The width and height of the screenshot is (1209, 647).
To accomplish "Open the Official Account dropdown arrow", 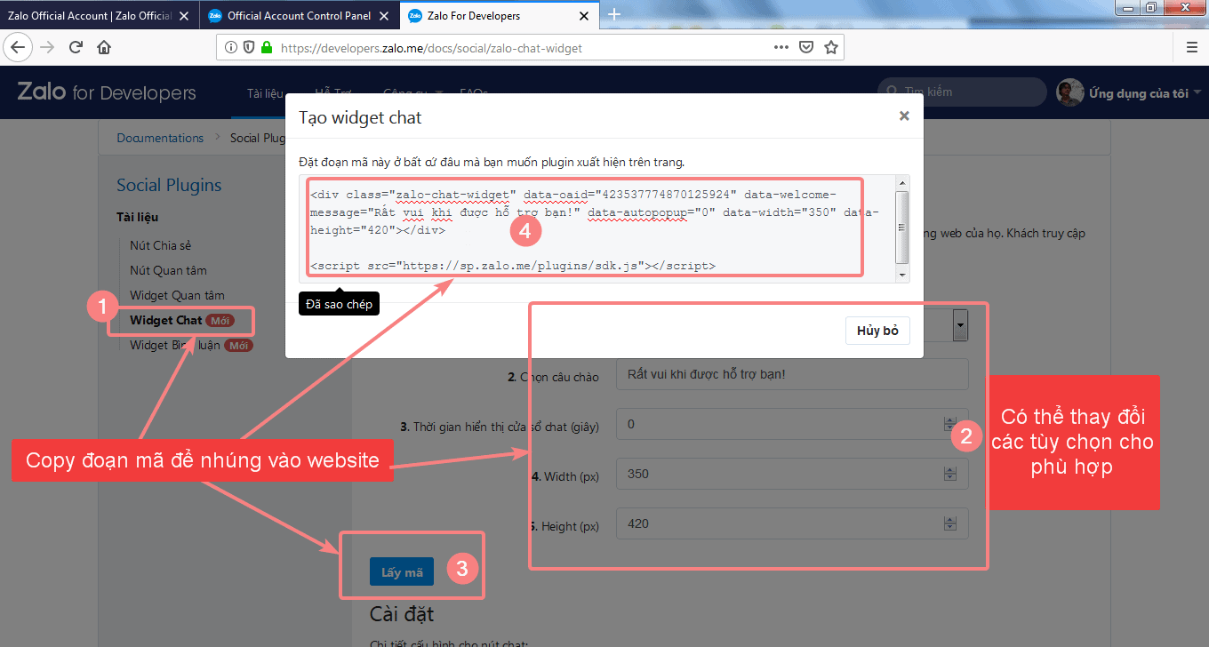I will (960, 326).
